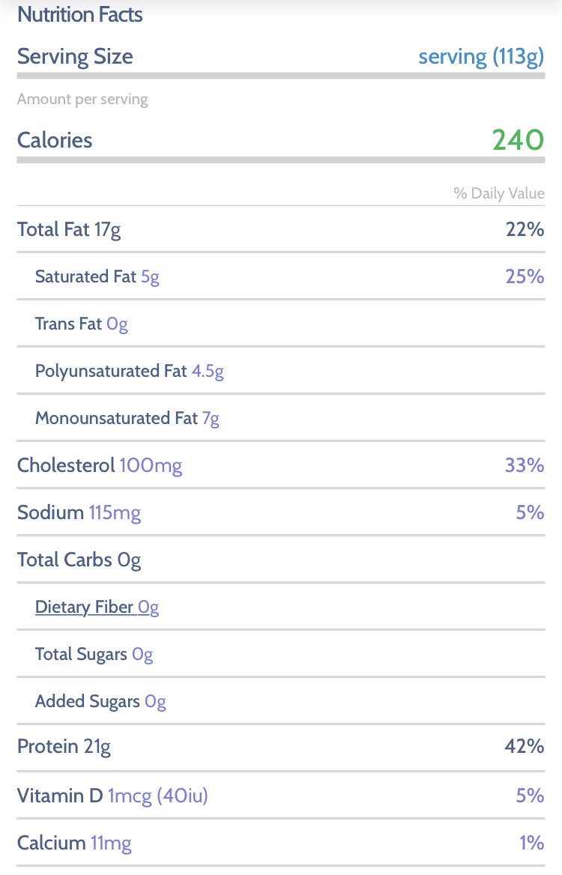Click the Protein 21g row label
Image resolution: width=562 pixels, height=875 pixels.
(x=64, y=747)
